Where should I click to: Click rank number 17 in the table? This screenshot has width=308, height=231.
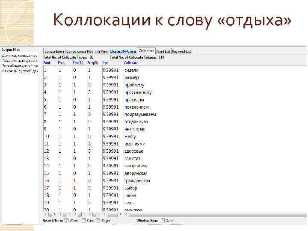coord(47,188)
